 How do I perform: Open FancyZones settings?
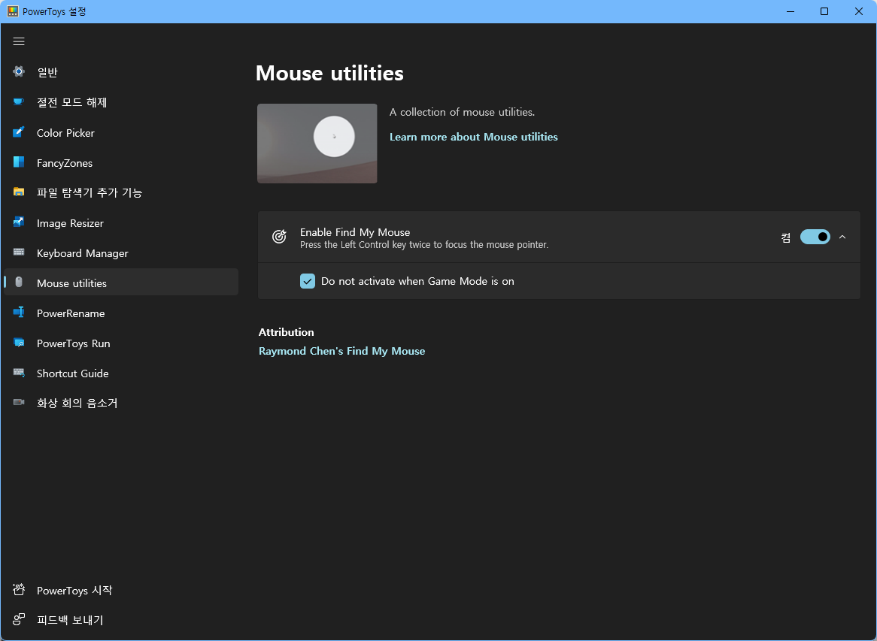click(x=121, y=162)
